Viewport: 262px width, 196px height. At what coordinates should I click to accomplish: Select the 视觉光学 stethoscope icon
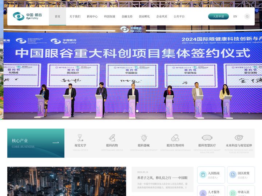[x=80, y=138]
